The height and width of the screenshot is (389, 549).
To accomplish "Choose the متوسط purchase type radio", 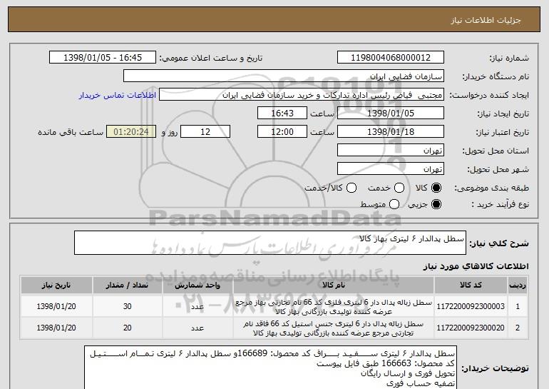I will tap(394, 204).
